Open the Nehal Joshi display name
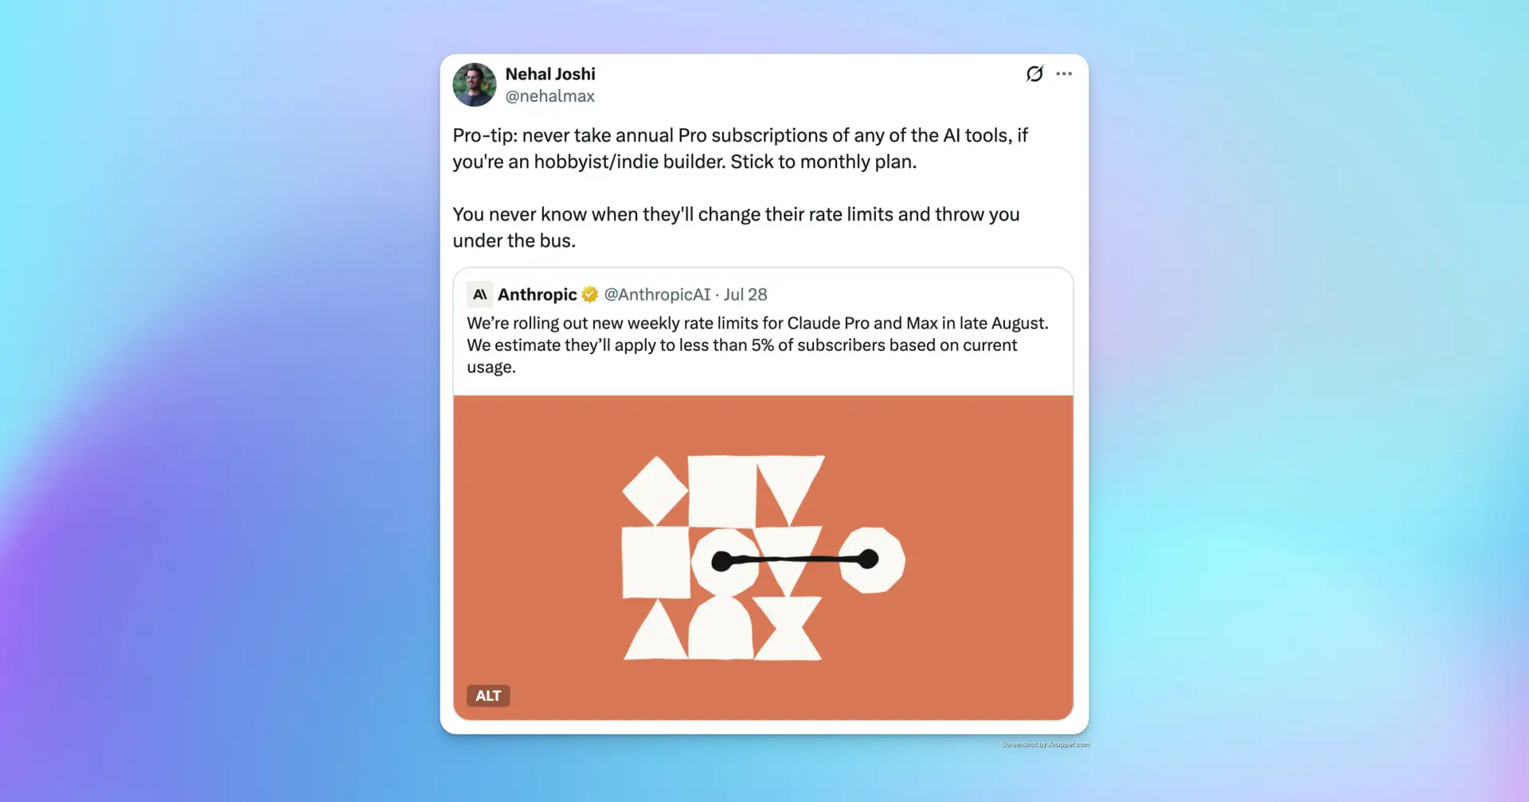Image resolution: width=1529 pixels, height=802 pixels. [x=550, y=74]
